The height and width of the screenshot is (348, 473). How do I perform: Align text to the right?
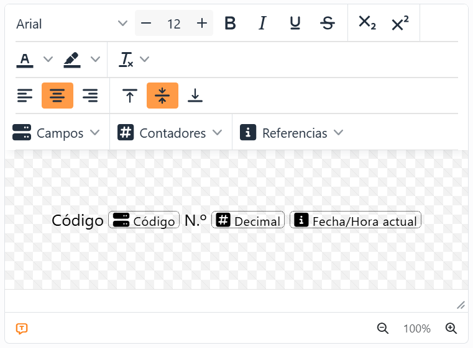coord(90,96)
